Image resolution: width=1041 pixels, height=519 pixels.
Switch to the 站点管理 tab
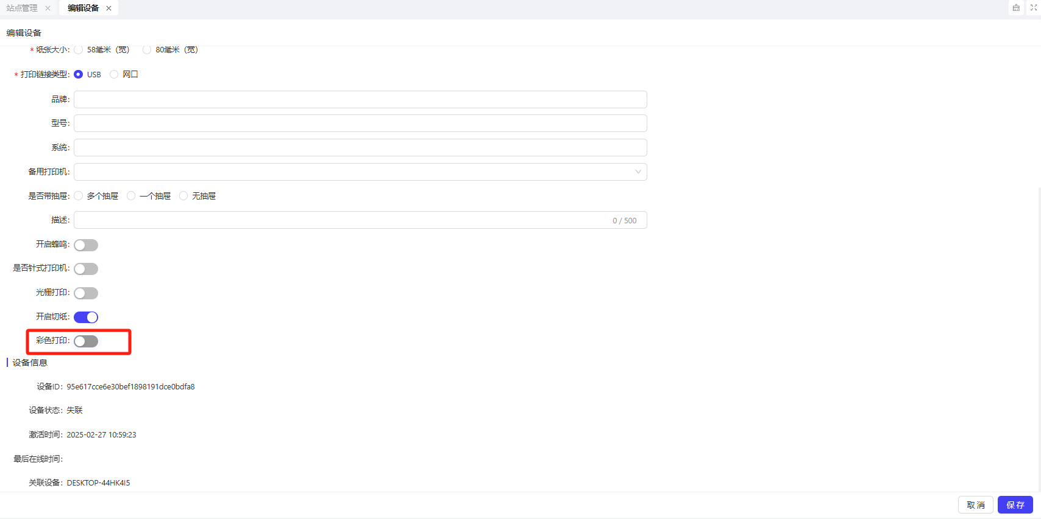point(22,9)
